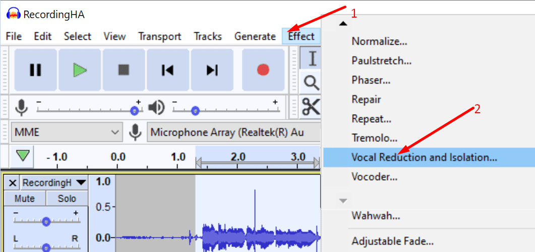Screen dimensions: 535x252
Task: Choose Vocal Reduction and Isolation...
Action: pos(429,157)
